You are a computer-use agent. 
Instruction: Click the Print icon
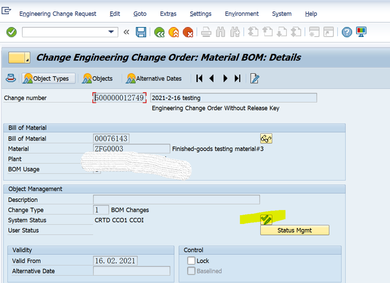[206, 32]
